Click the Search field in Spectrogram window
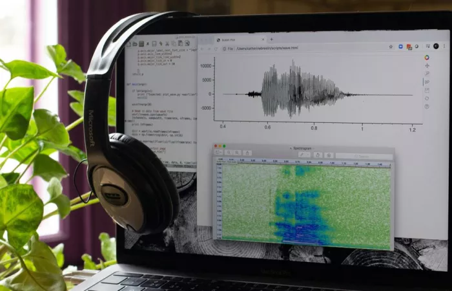This screenshot has height=291, width=452. coord(364,156)
